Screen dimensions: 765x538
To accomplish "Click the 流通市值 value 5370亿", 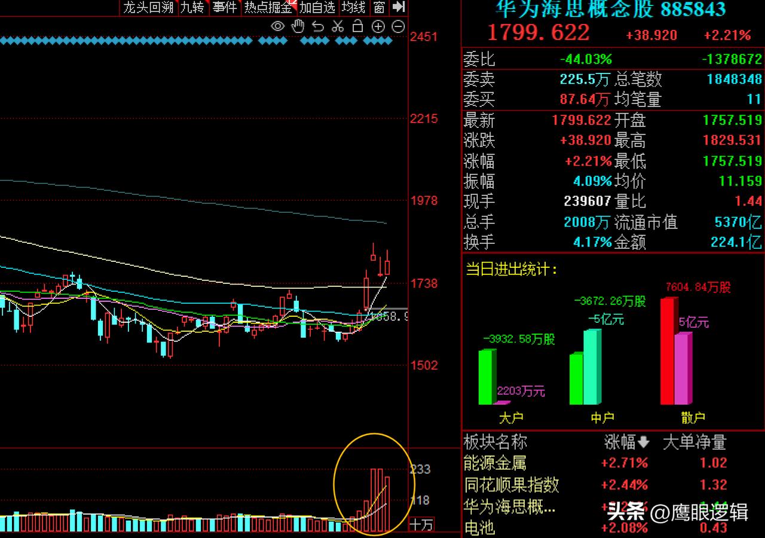I will (x=738, y=222).
